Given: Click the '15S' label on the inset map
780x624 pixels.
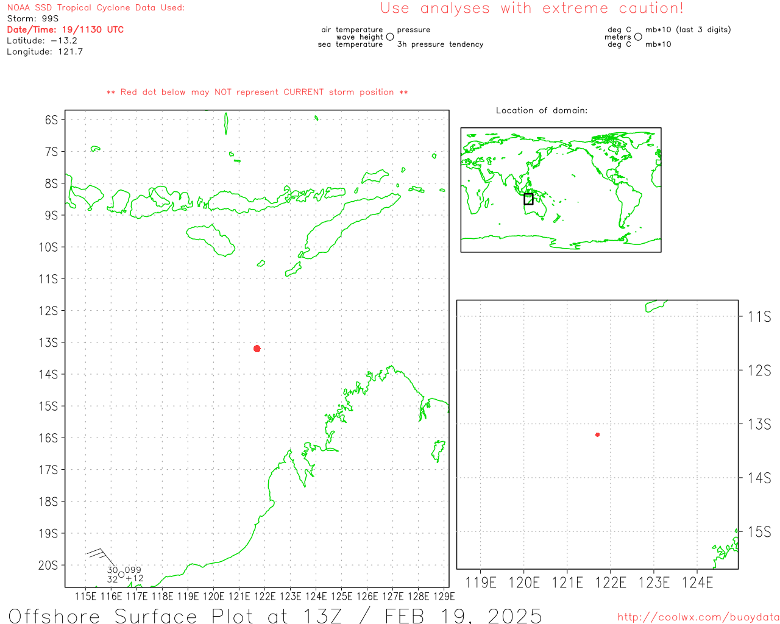Looking at the screenshot, I should (759, 532).
